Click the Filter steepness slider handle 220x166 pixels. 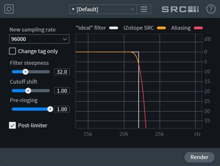click(x=25, y=72)
